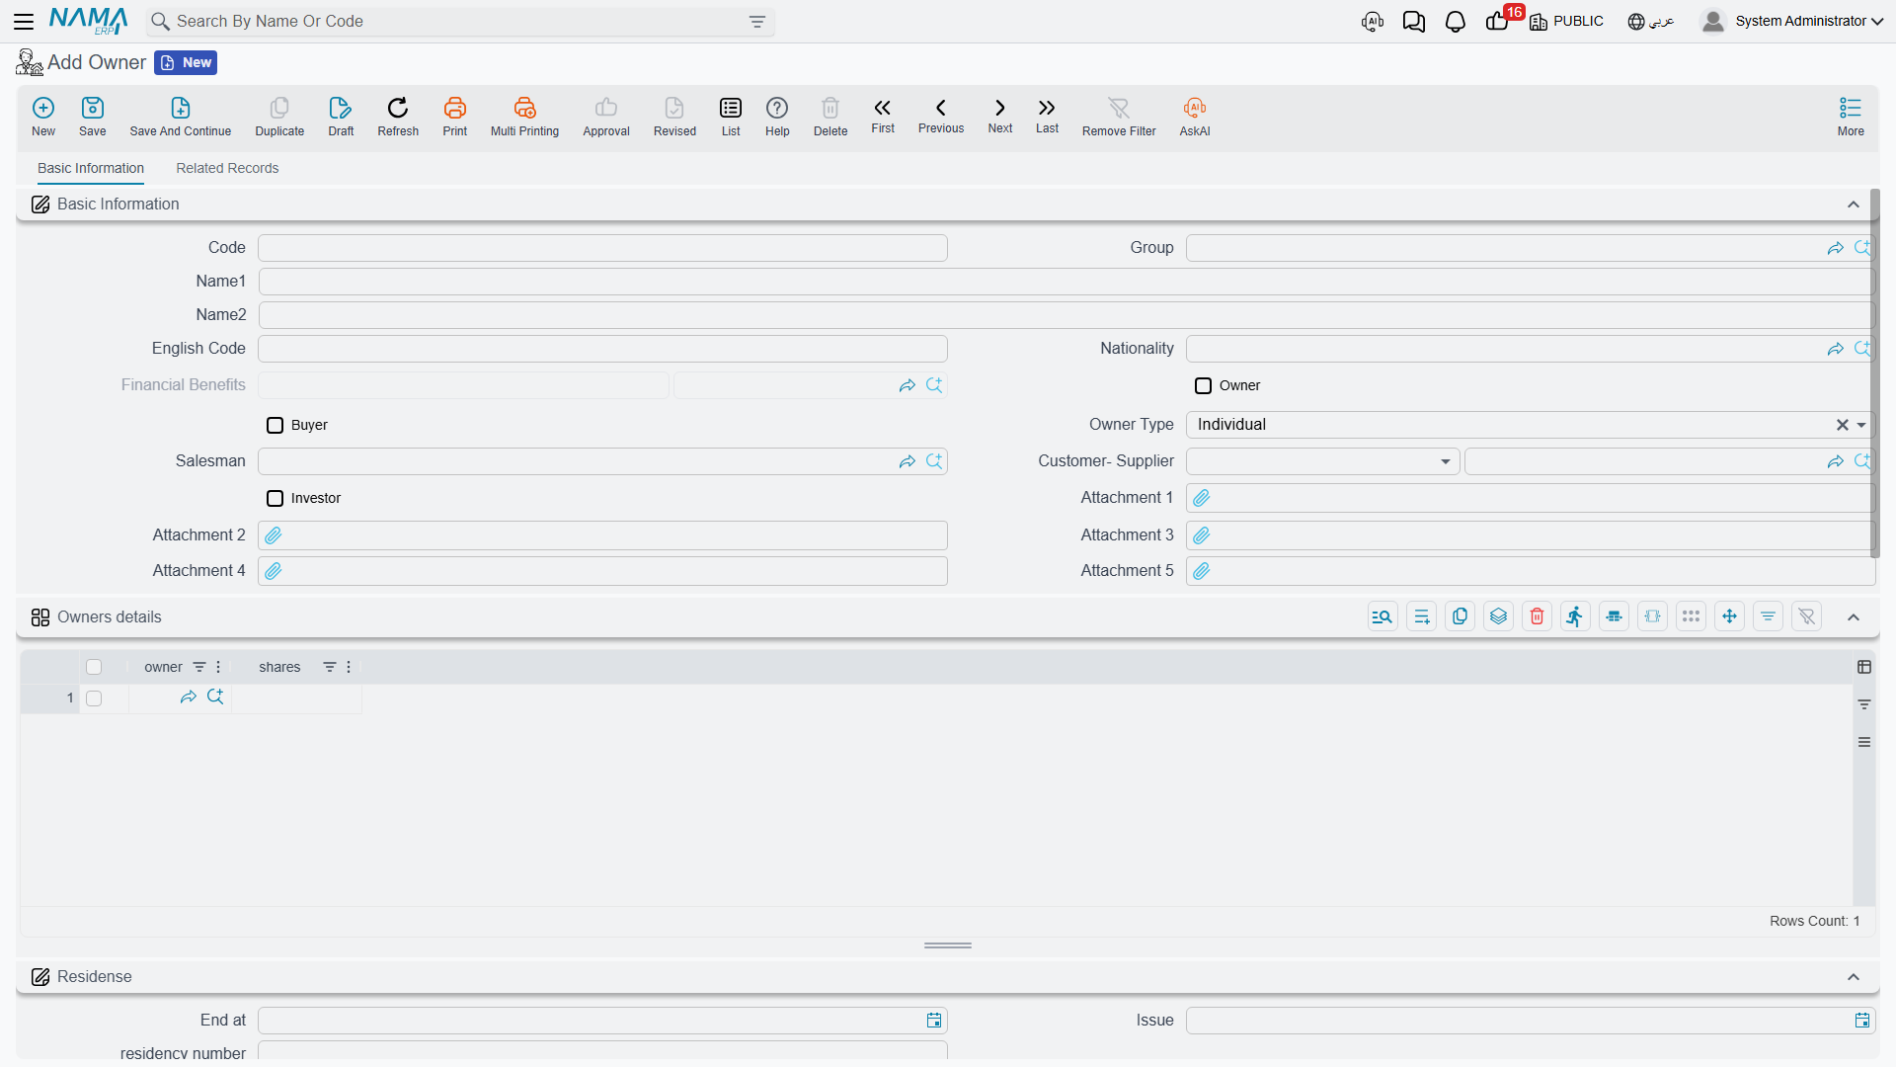
Task: Delete selected rows in Owners details
Action: tap(1537, 616)
